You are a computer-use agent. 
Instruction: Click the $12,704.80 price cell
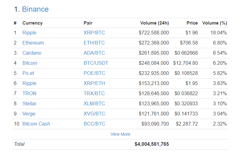point(185,63)
